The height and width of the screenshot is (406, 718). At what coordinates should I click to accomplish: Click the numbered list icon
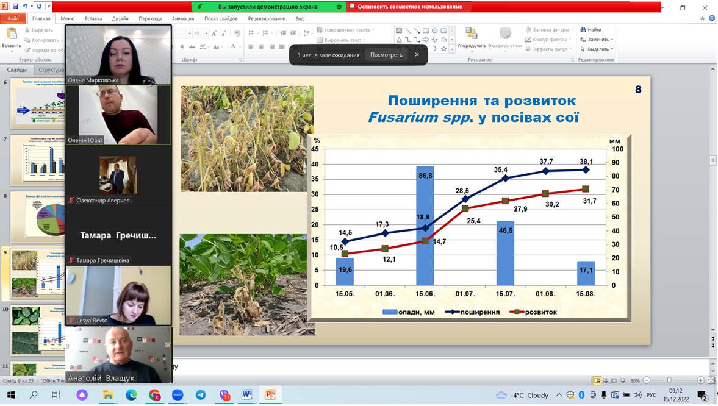265,34
